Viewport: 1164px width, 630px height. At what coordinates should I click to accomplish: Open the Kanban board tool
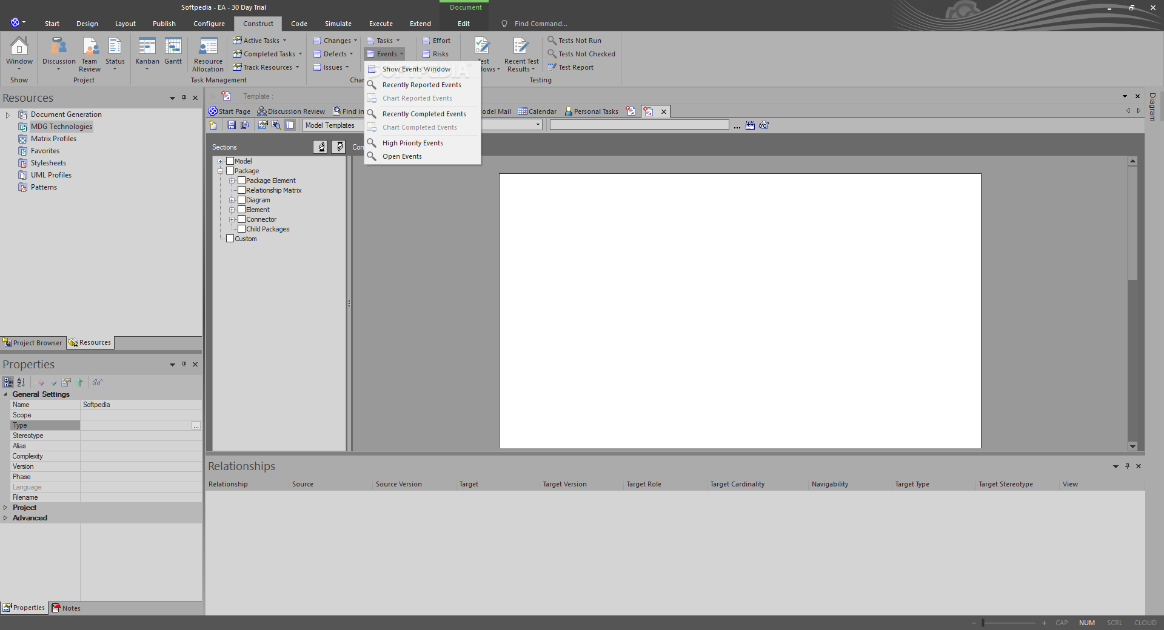147,53
